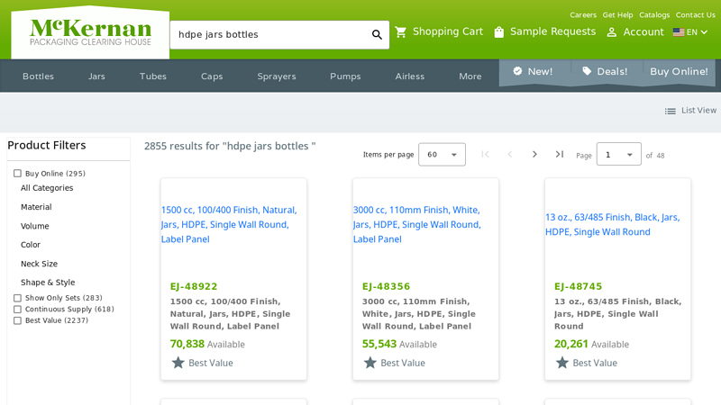Open the Shopping Cart icon

pos(401,32)
